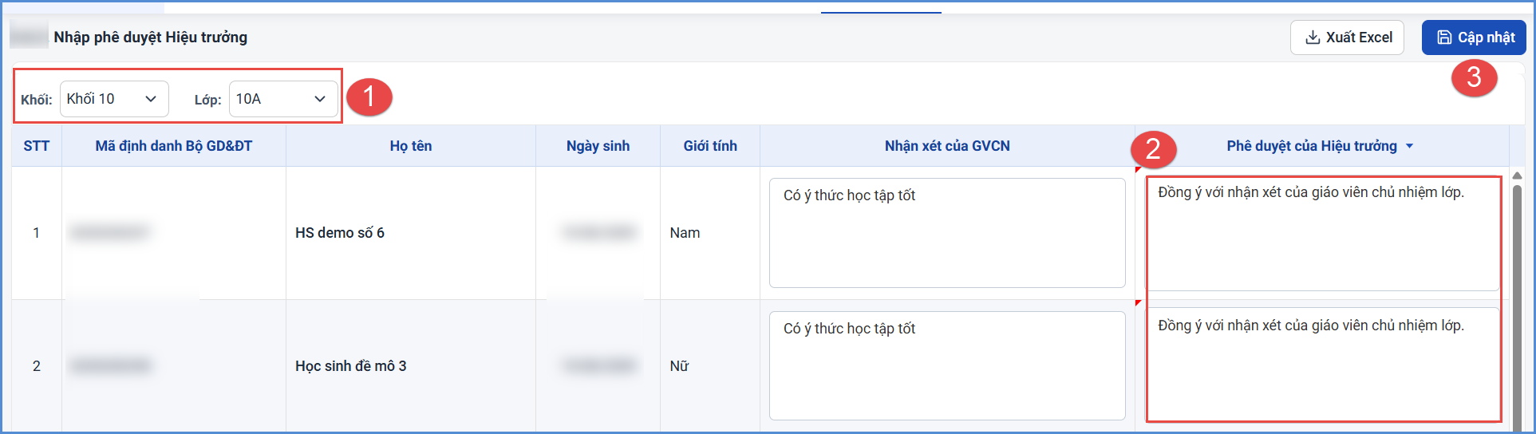The image size is (1536, 434).
Task: Open the Khối 10 grade dropdown
Action: click(x=114, y=99)
